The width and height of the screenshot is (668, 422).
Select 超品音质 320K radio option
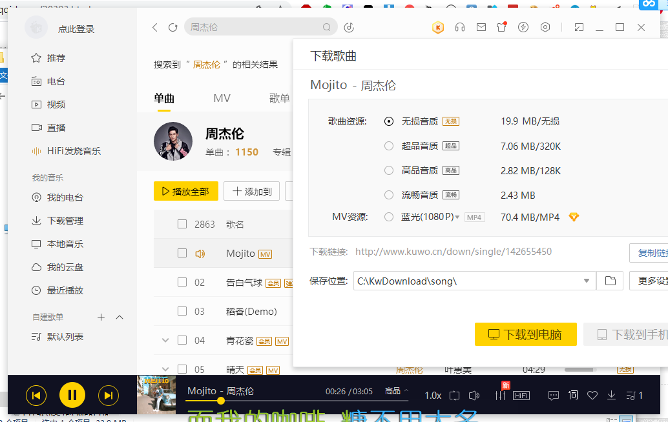(388, 146)
